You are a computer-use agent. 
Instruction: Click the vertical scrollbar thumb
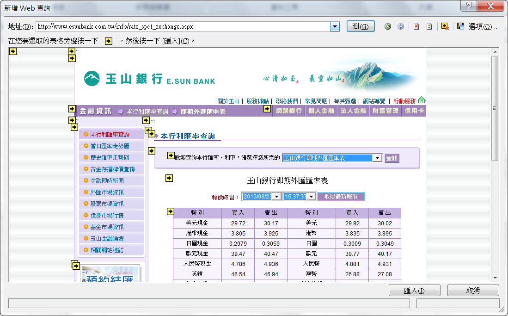495,108
